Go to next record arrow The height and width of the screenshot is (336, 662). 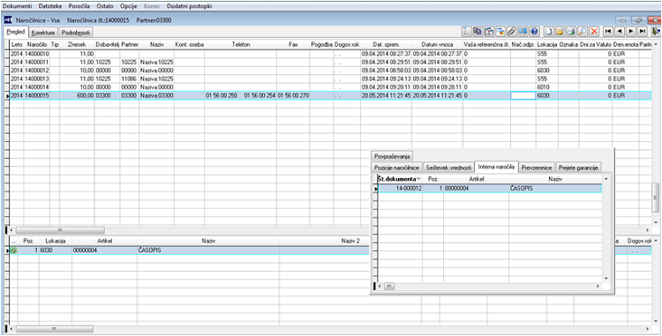click(631, 31)
